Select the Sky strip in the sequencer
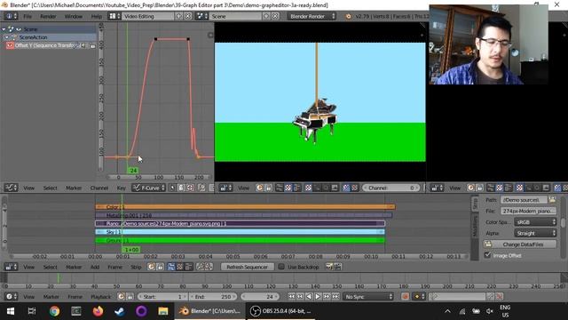The width and height of the screenshot is (568, 320). pyautogui.click(x=240, y=232)
